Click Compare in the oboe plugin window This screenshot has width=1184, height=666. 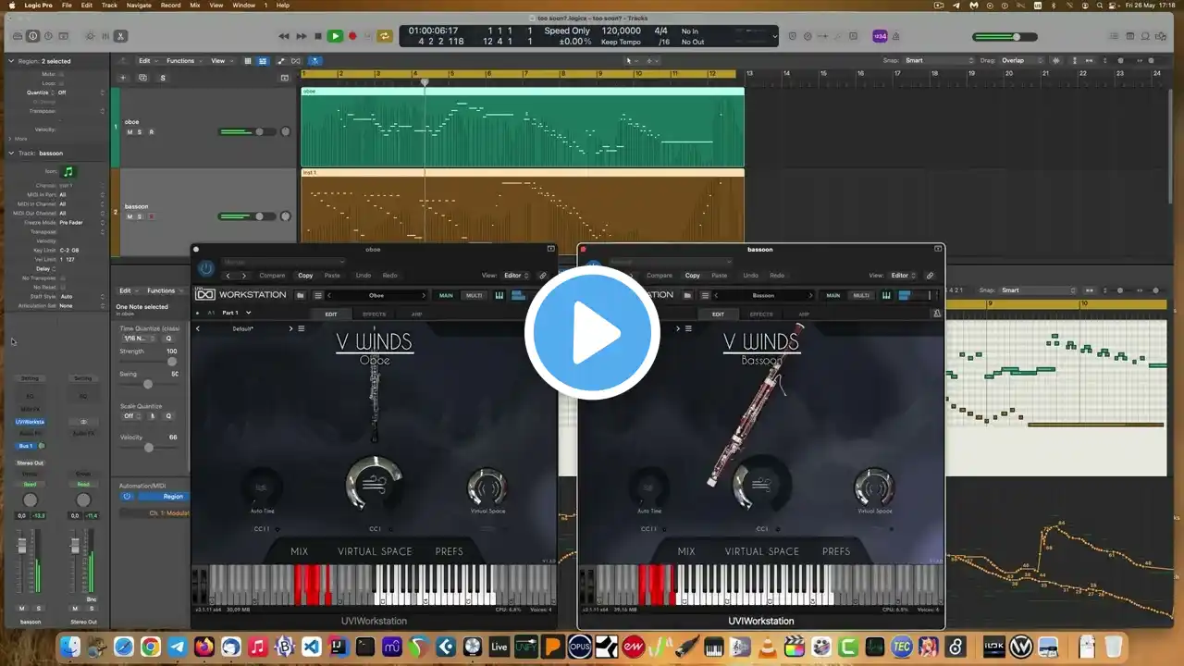point(272,276)
